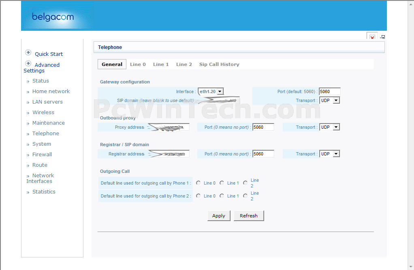This screenshot has width=414, height=270.
Task: Switch to the Line 2 tab
Action: (x=184, y=64)
